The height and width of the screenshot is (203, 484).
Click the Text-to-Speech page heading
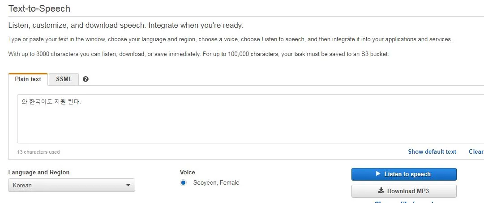click(39, 9)
